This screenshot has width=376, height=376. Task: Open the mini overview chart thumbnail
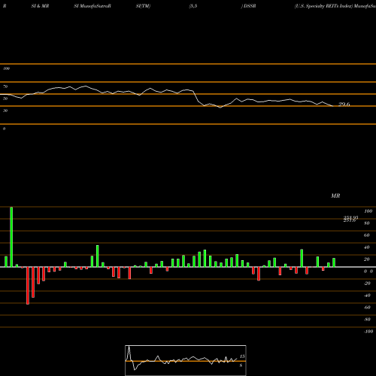(186, 360)
